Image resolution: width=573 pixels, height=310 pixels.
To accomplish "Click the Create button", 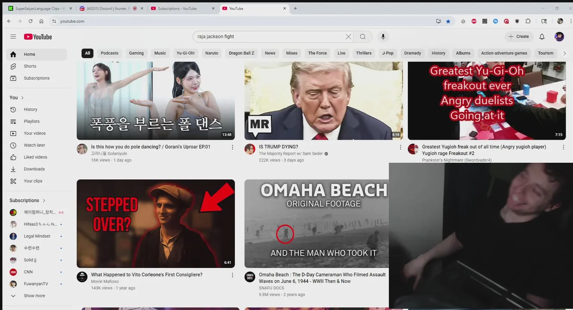I will coord(519,37).
